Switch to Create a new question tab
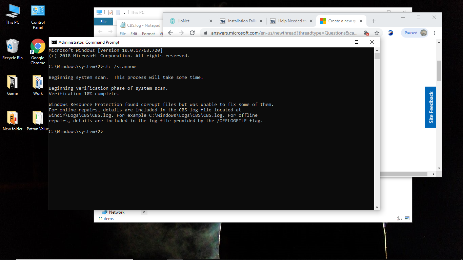Image resolution: width=463 pixels, height=260 pixels. pyautogui.click(x=341, y=21)
